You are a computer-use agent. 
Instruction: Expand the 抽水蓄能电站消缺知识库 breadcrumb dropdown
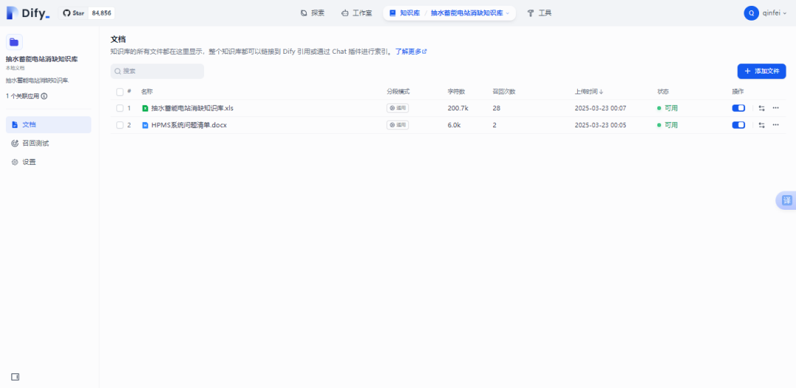coord(470,13)
